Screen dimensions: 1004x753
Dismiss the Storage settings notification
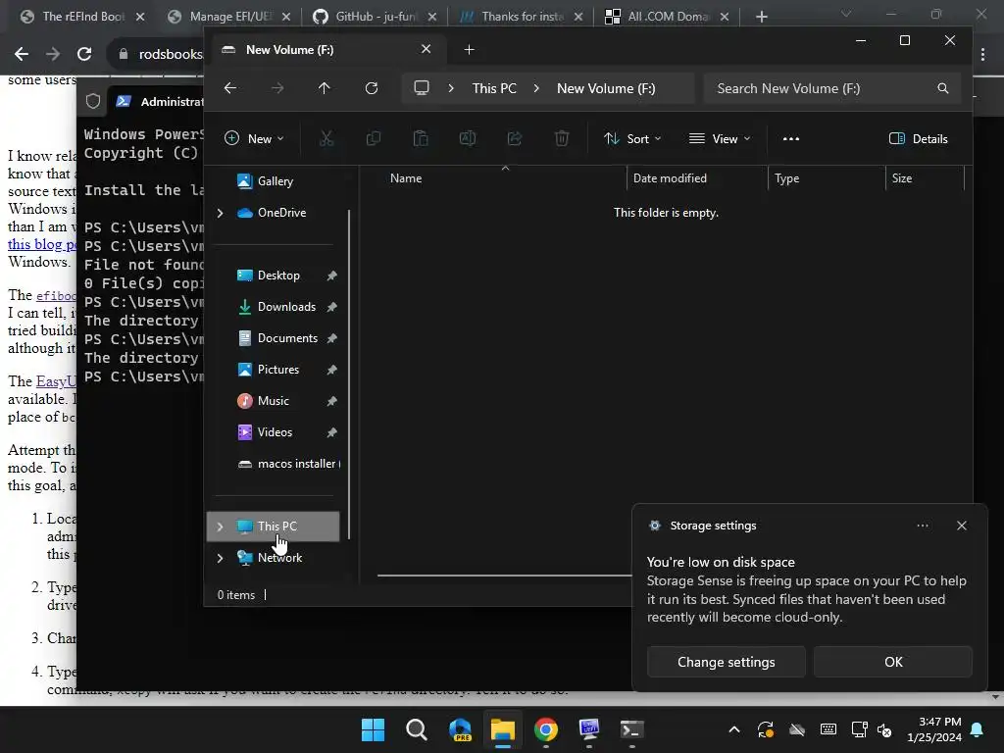(x=962, y=526)
